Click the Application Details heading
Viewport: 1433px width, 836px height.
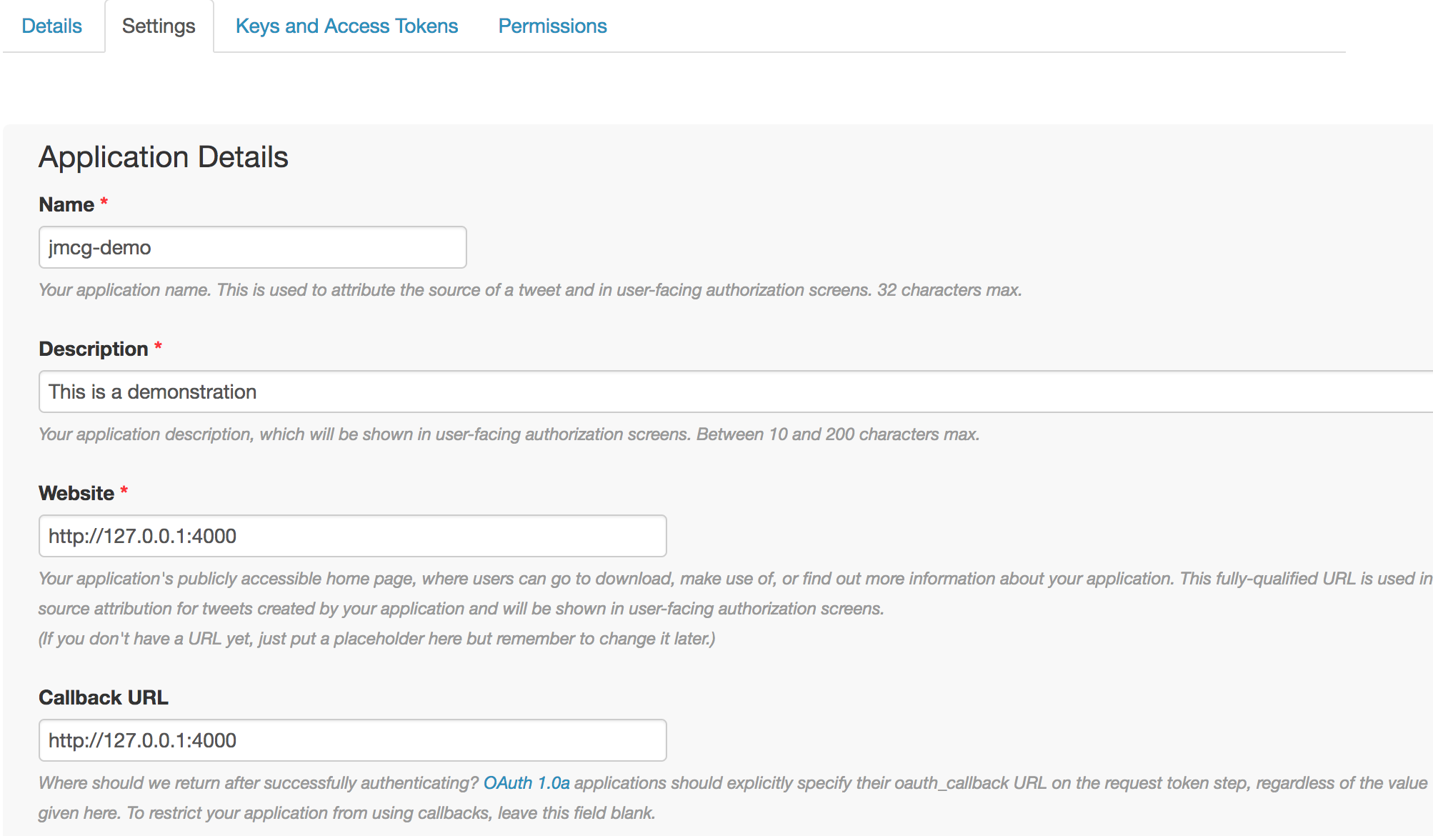point(164,157)
